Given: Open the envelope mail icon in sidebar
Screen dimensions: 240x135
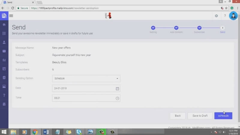Looking at the screenshot, I should (4, 51).
